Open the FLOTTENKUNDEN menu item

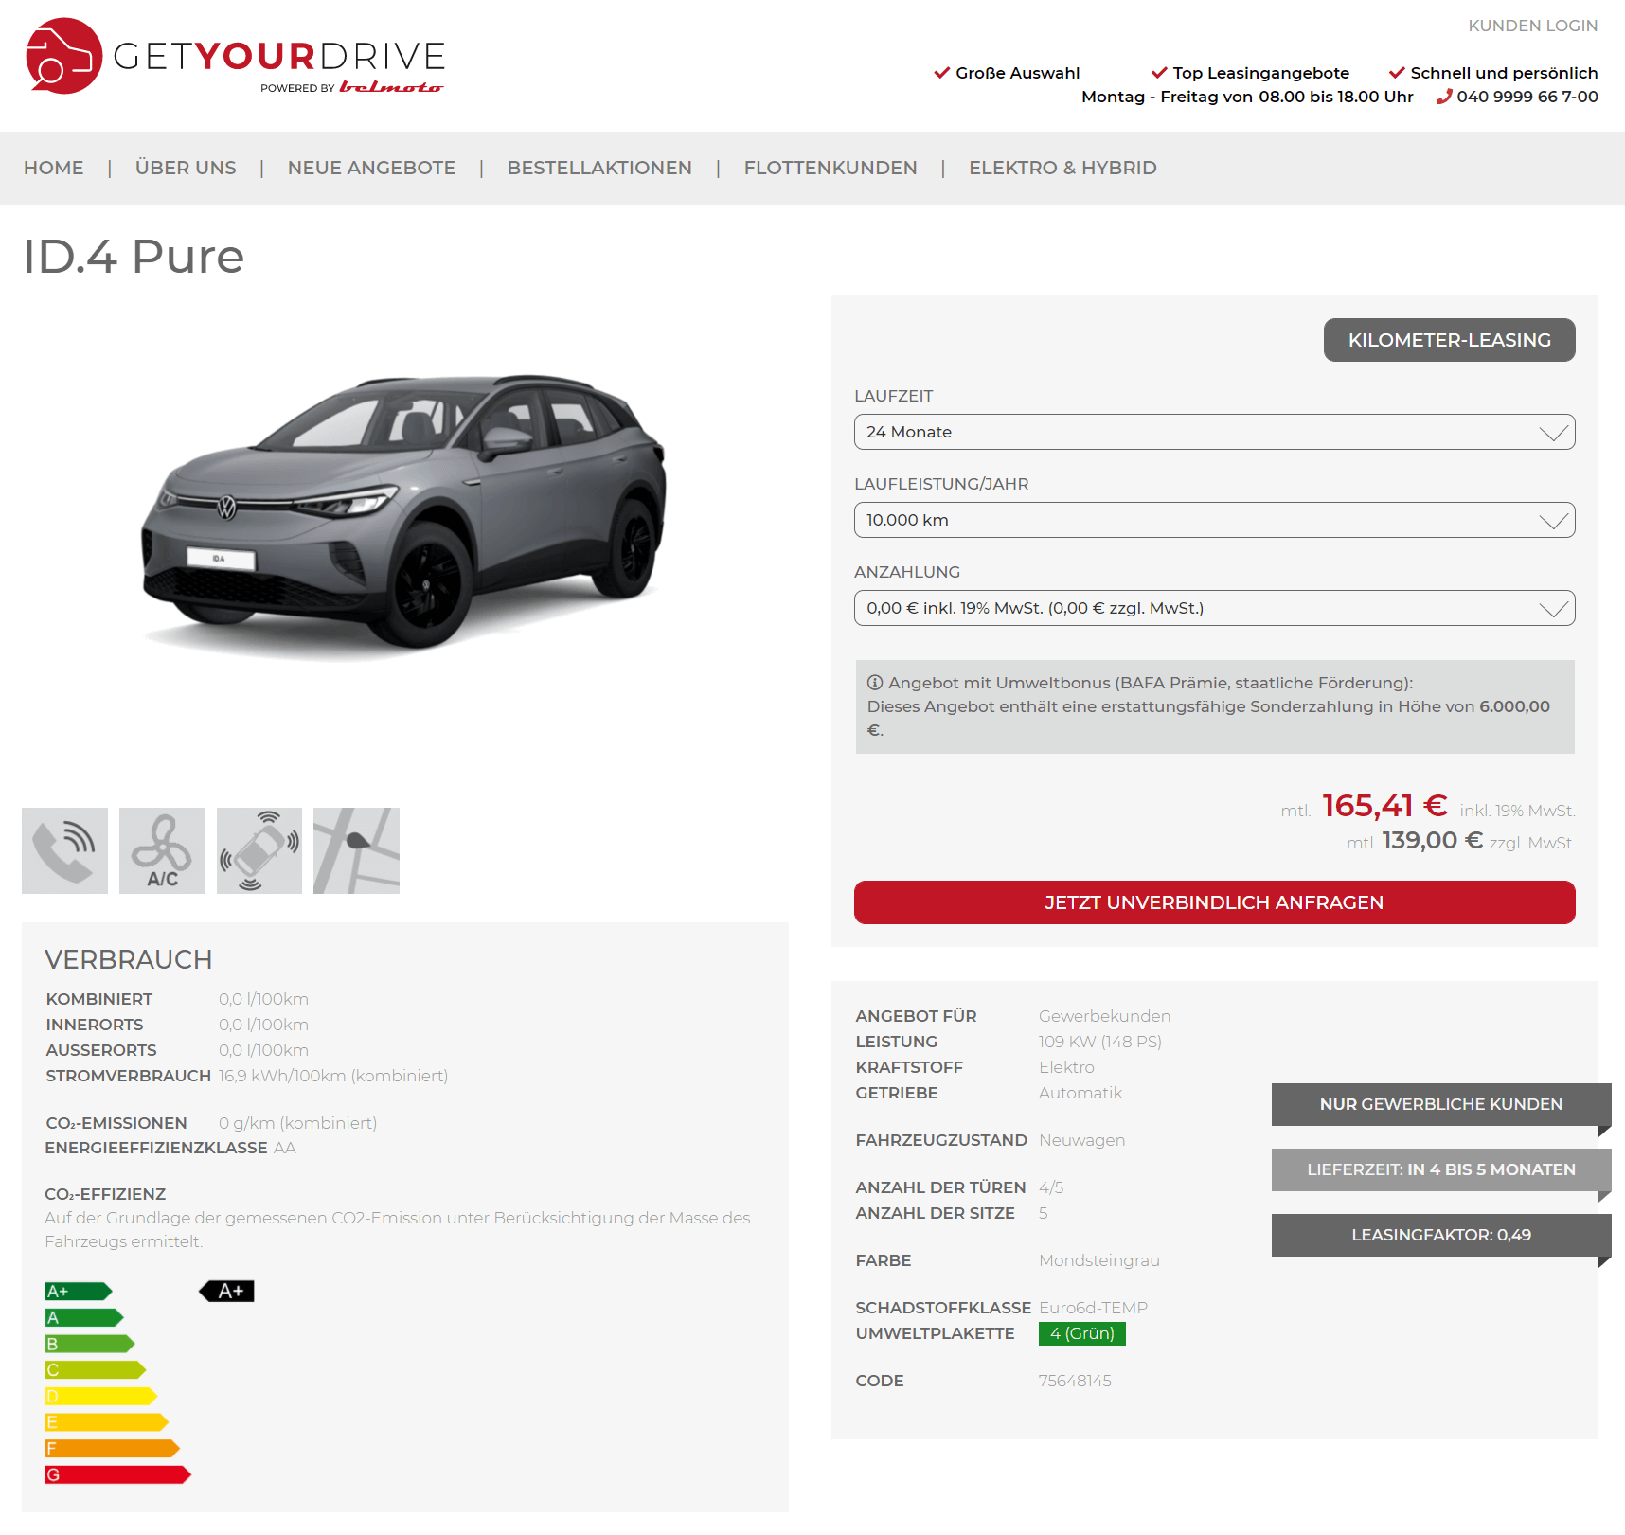pos(830,168)
